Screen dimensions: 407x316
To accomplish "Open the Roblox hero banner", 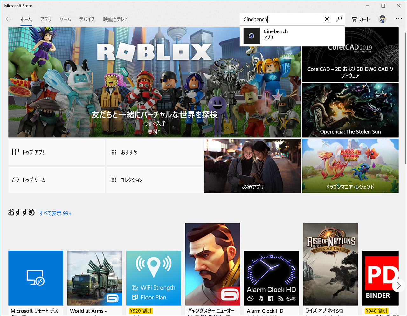I will (x=155, y=83).
